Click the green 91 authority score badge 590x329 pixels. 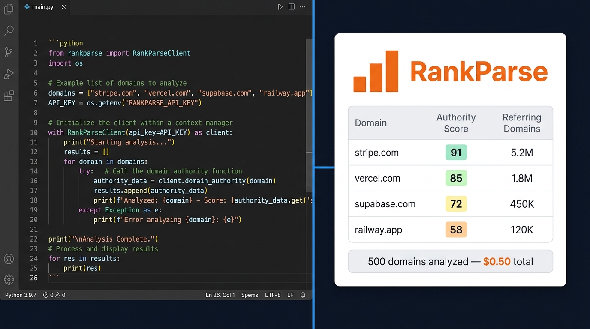pyautogui.click(x=456, y=153)
